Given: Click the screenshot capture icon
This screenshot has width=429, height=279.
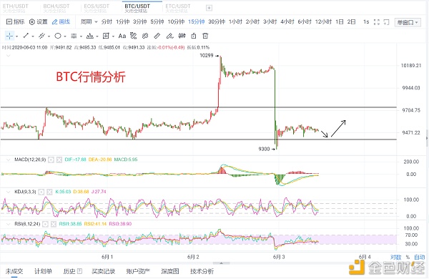Looking at the screenshot, I should point(386,22).
